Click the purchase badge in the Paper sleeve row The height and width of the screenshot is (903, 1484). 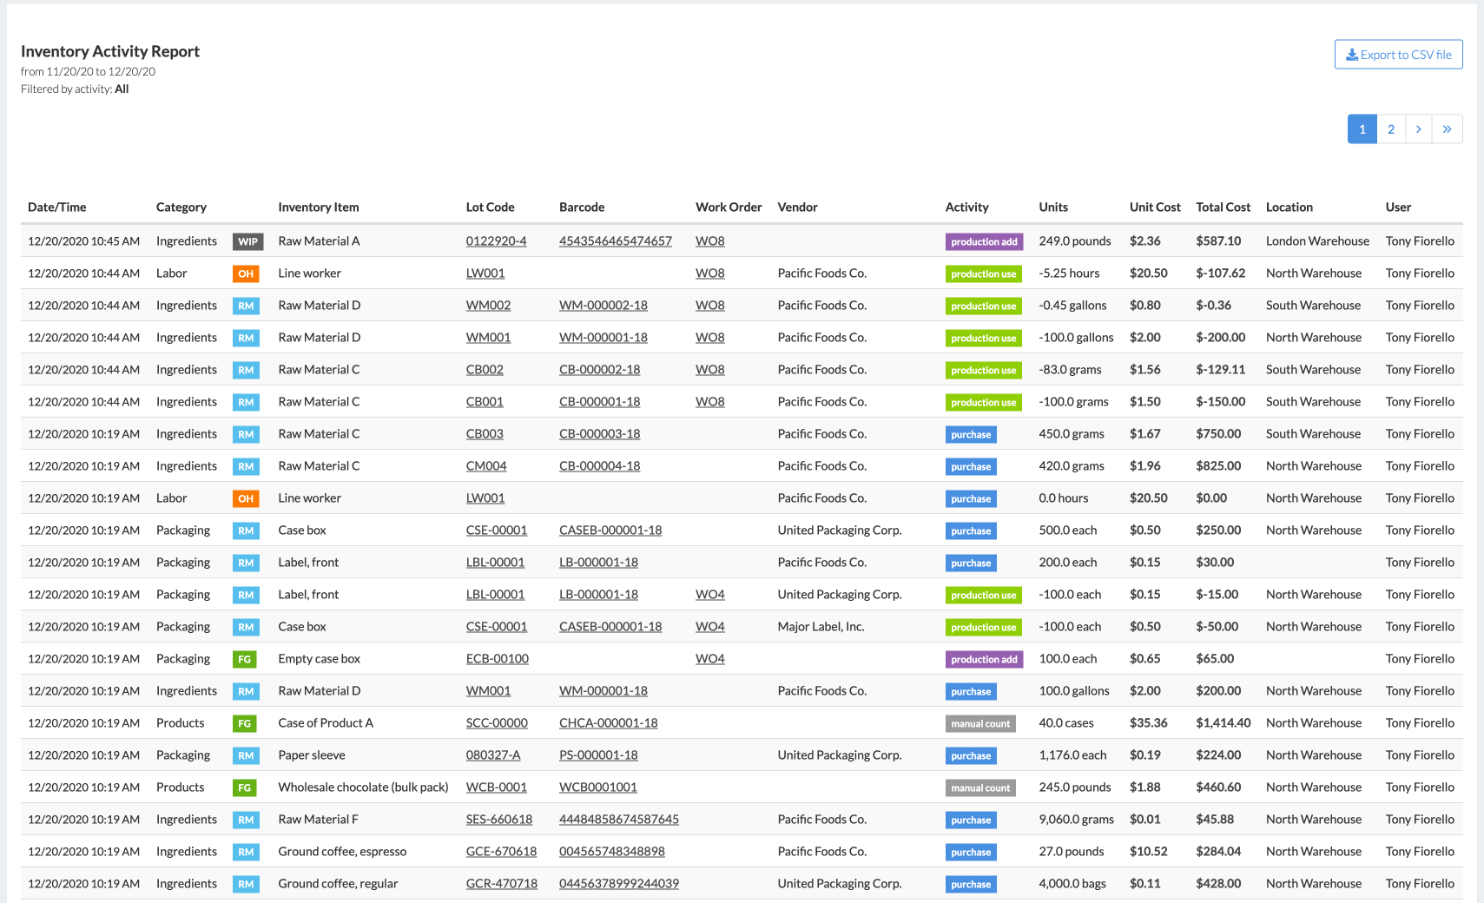tap(970, 755)
